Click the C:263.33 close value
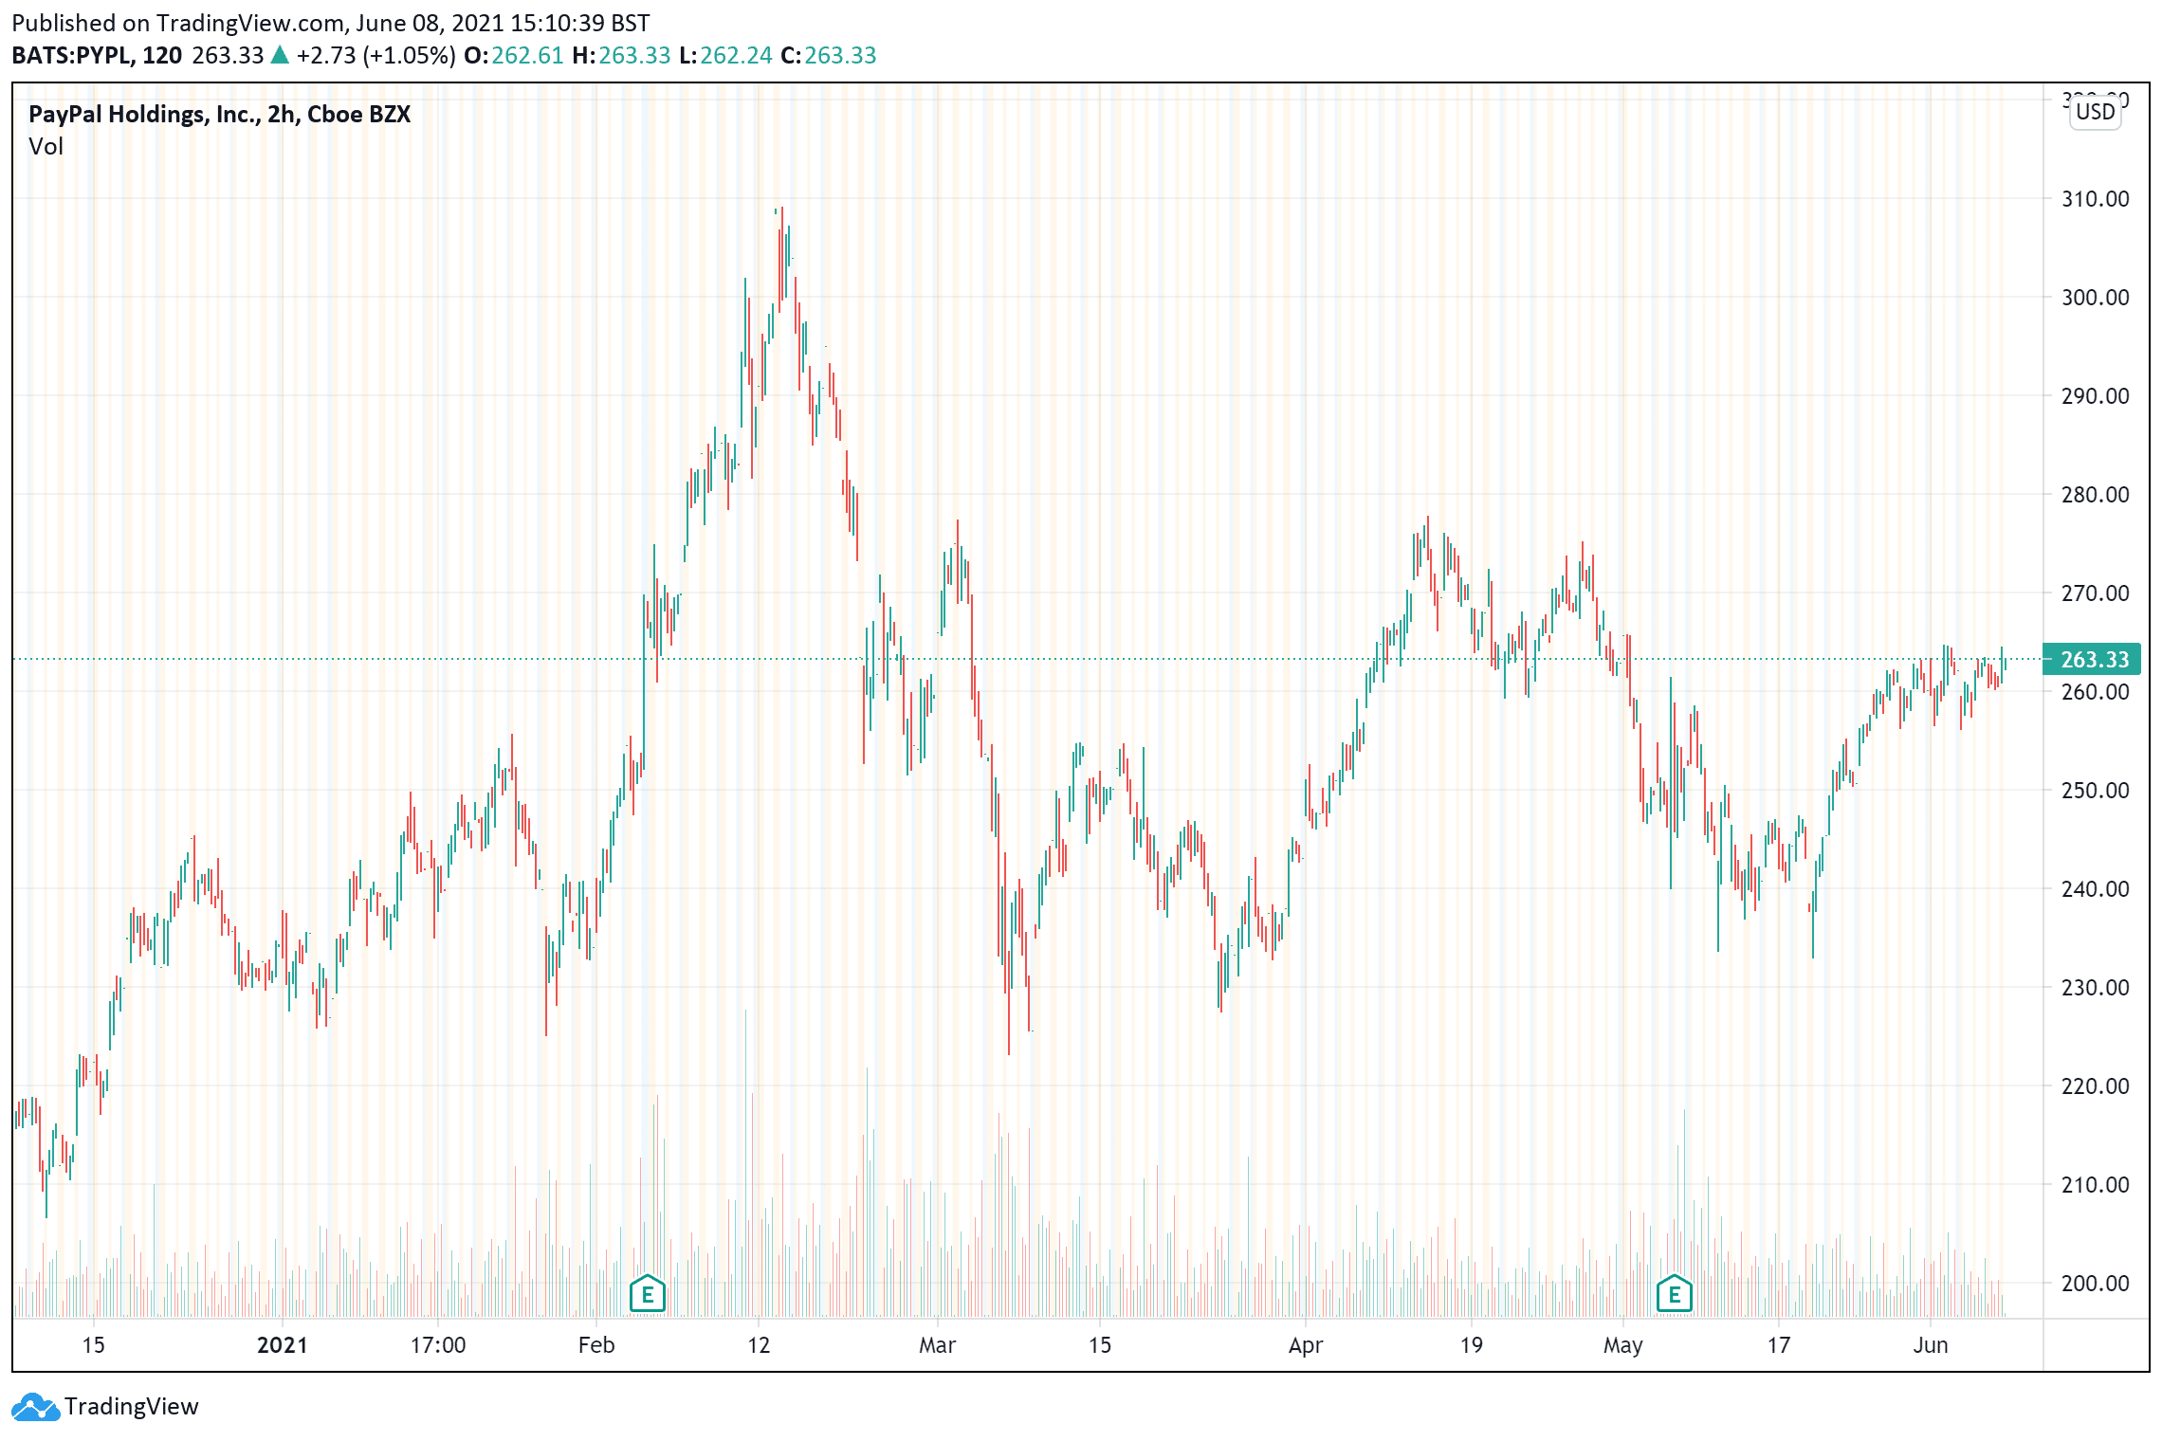Screen dimensions: 2162x1441 pos(829,56)
